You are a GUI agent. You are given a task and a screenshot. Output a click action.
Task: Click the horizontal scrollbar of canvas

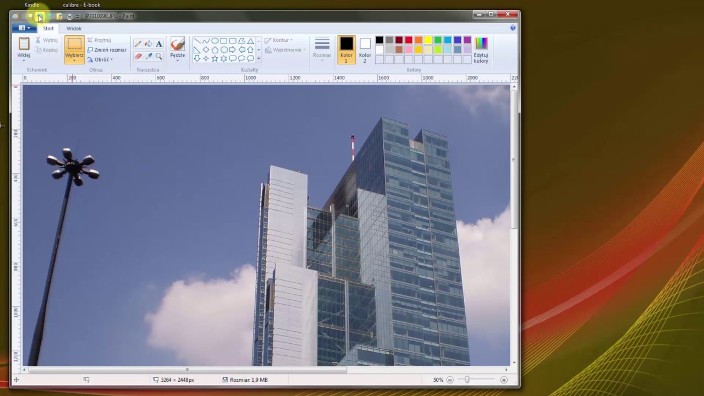pyautogui.click(x=187, y=370)
